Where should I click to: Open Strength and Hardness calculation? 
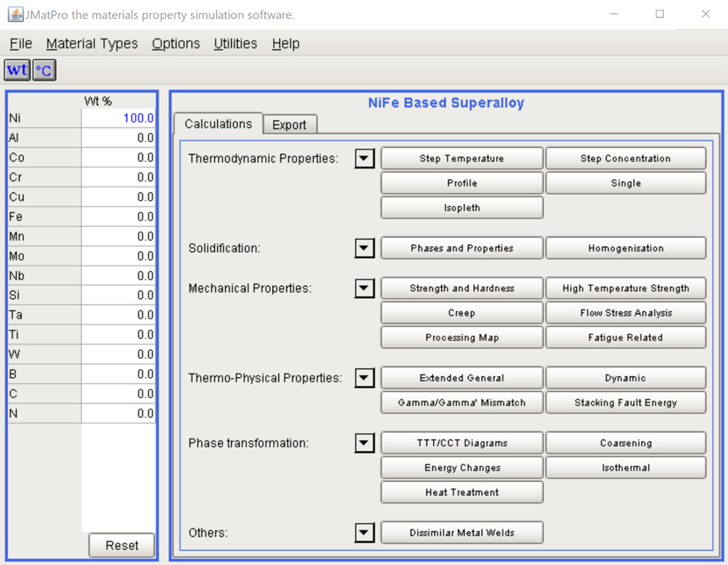coord(462,288)
